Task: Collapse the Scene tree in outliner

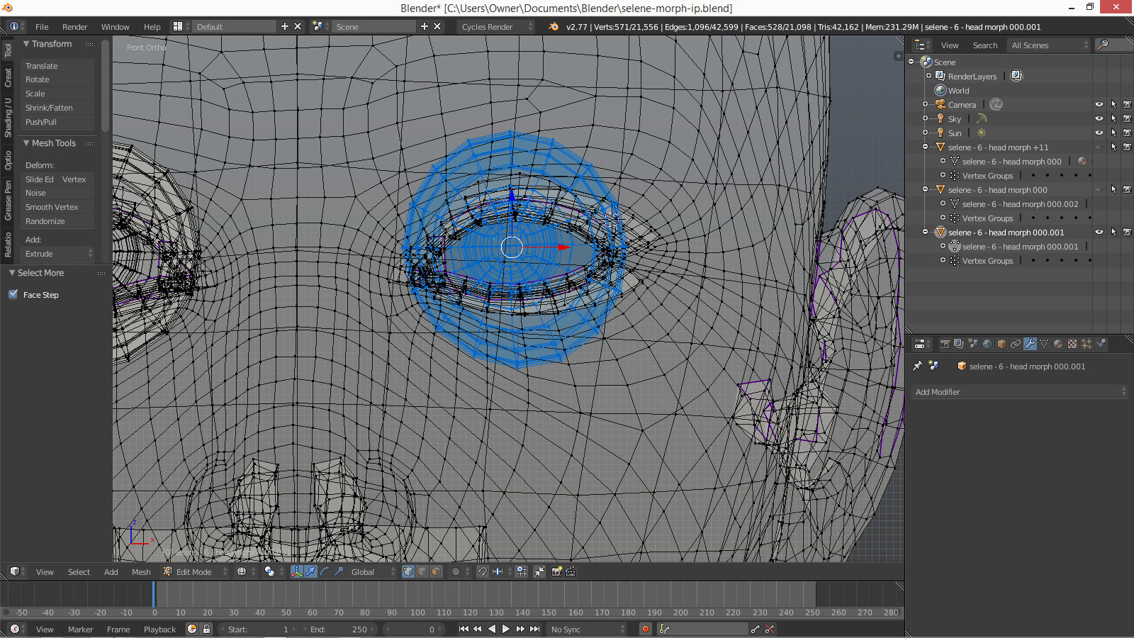Action: click(911, 62)
